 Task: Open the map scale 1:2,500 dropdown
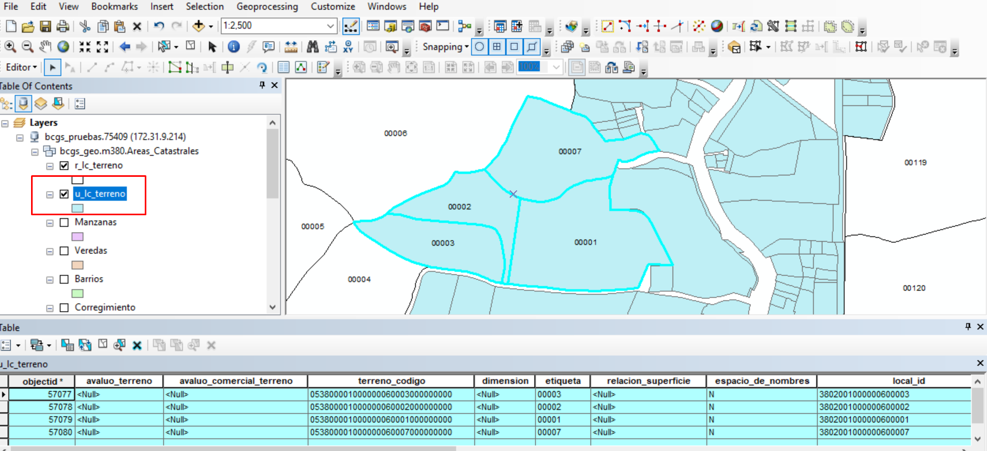point(330,26)
